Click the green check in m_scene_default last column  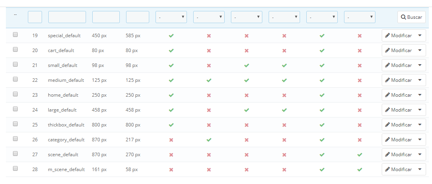point(359,170)
